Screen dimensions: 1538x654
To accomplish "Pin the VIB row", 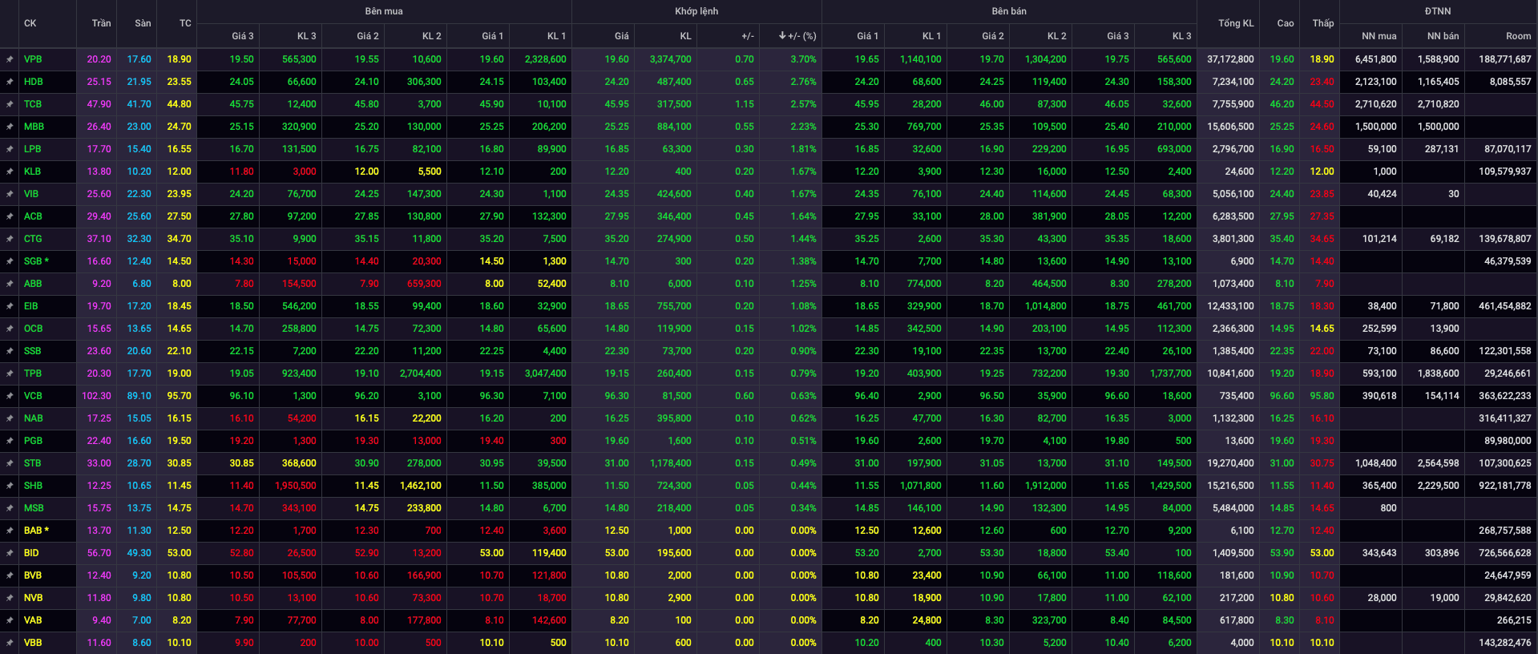I will [x=10, y=194].
